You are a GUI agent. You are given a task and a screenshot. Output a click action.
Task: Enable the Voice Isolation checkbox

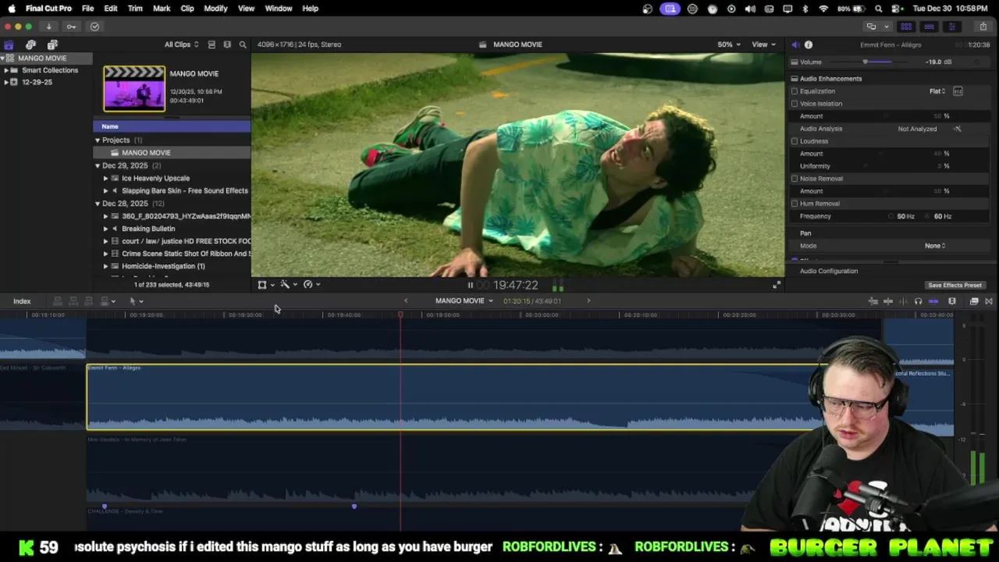[x=795, y=104]
